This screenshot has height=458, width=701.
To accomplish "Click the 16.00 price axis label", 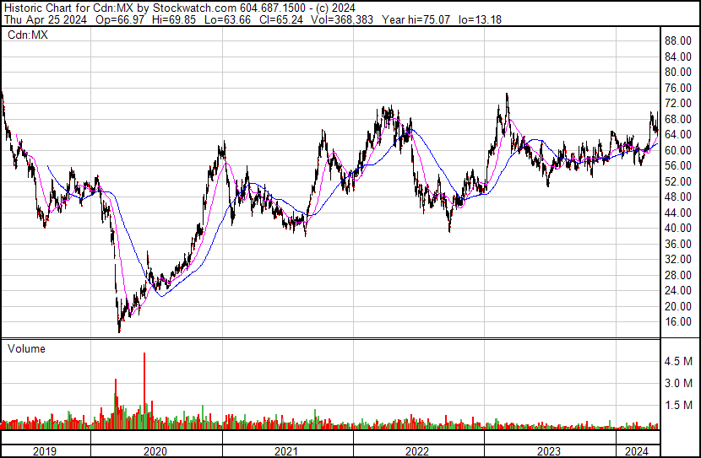I will coord(678,322).
